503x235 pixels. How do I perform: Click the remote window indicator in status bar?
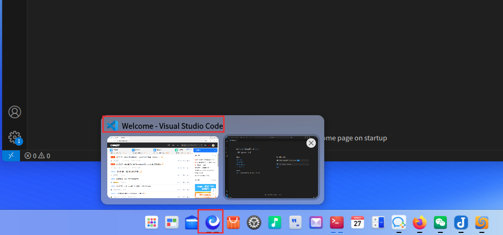pyautogui.click(x=11, y=156)
